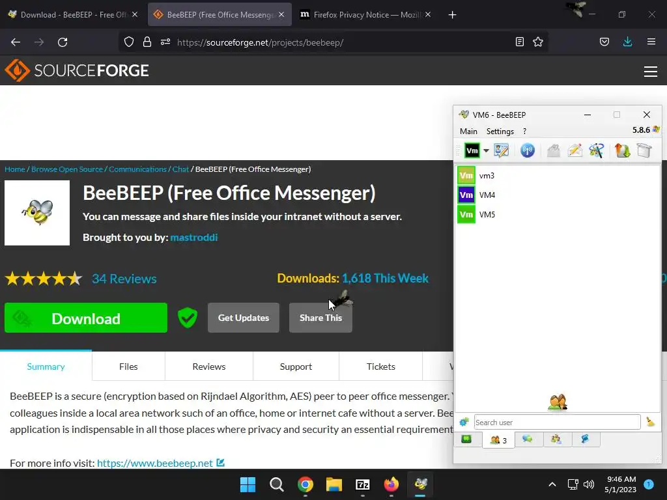Focus the Search user field

point(558,422)
